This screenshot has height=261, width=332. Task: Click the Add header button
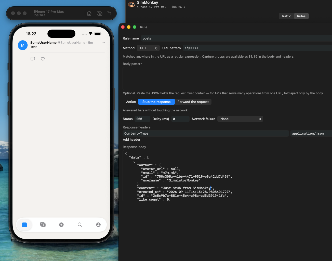[x=131, y=140]
